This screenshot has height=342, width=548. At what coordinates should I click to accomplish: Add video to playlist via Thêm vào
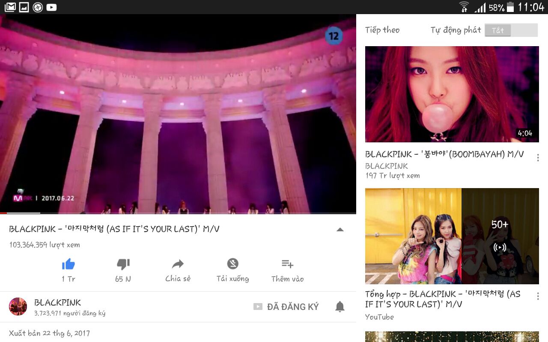pyautogui.click(x=287, y=264)
